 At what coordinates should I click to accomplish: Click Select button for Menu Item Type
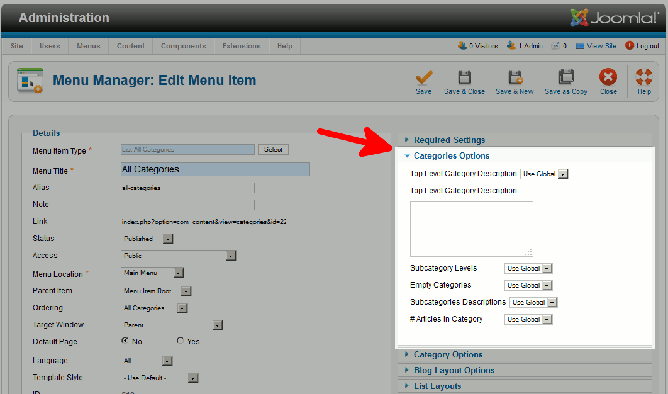pyautogui.click(x=273, y=150)
